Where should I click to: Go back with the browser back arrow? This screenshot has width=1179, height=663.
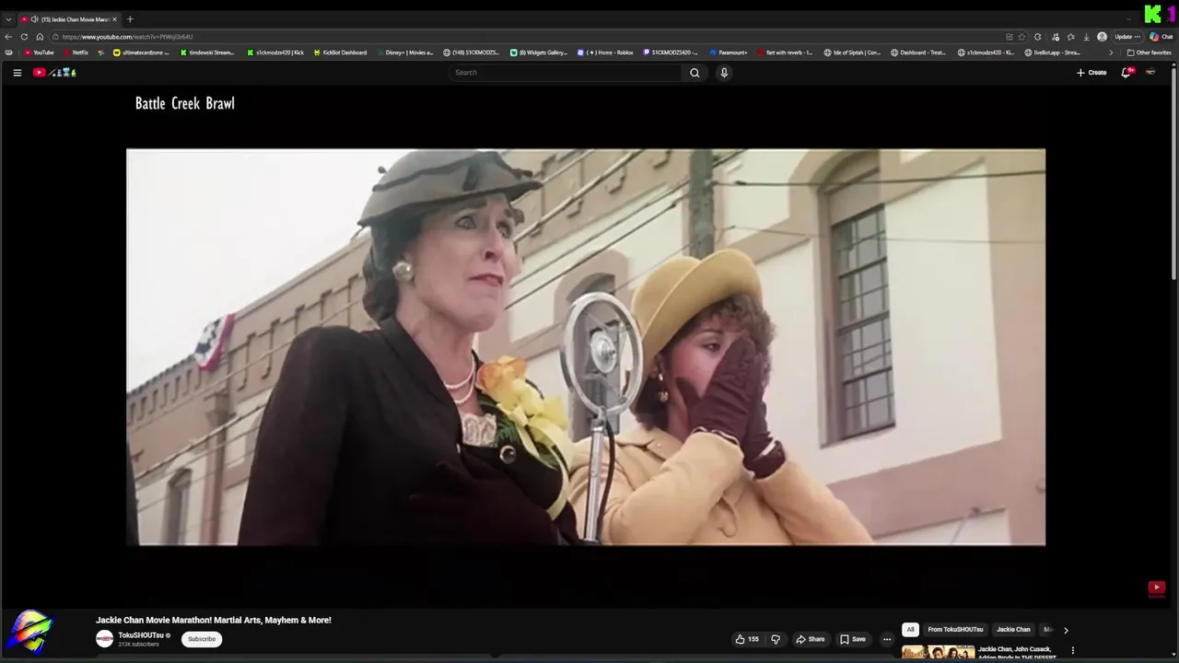pyautogui.click(x=8, y=37)
